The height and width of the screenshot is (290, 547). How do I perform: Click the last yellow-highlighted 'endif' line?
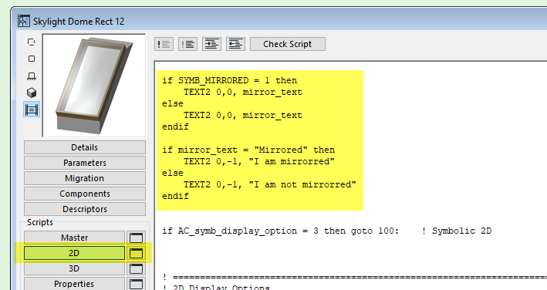click(175, 196)
